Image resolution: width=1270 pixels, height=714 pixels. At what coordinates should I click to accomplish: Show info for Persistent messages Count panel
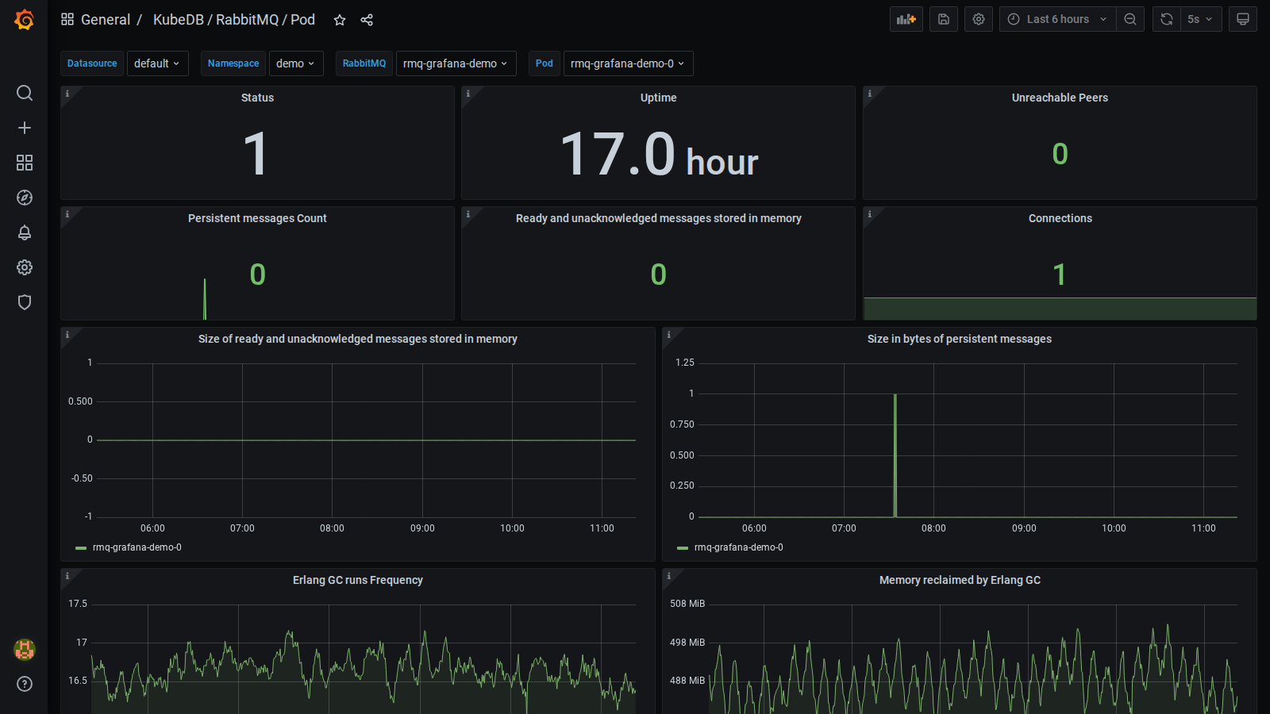(67, 214)
